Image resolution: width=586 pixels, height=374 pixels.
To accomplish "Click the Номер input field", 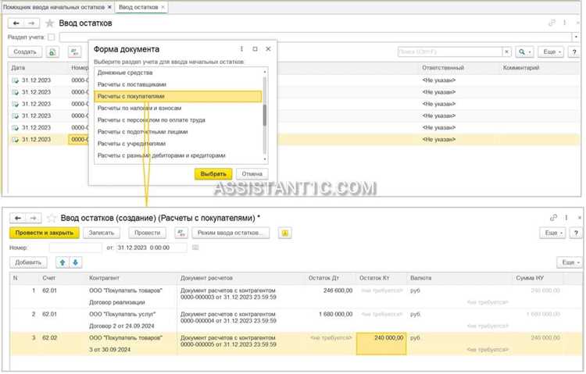I will coord(75,248).
